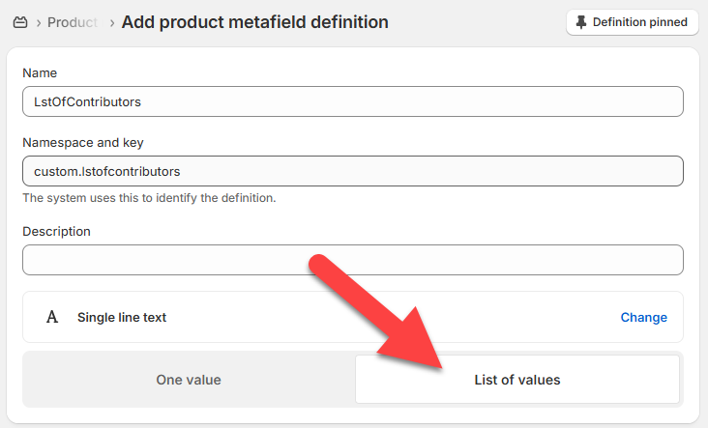Click the 'A' single line text icon
This screenshot has width=708, height=428.
[x=52, y=317]
